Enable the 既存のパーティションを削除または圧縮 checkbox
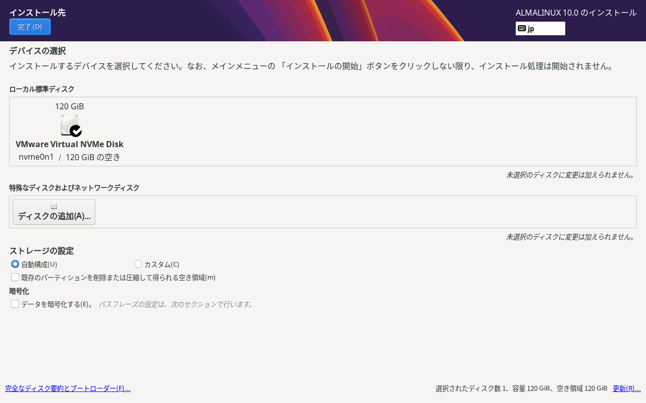 (15, 277)
